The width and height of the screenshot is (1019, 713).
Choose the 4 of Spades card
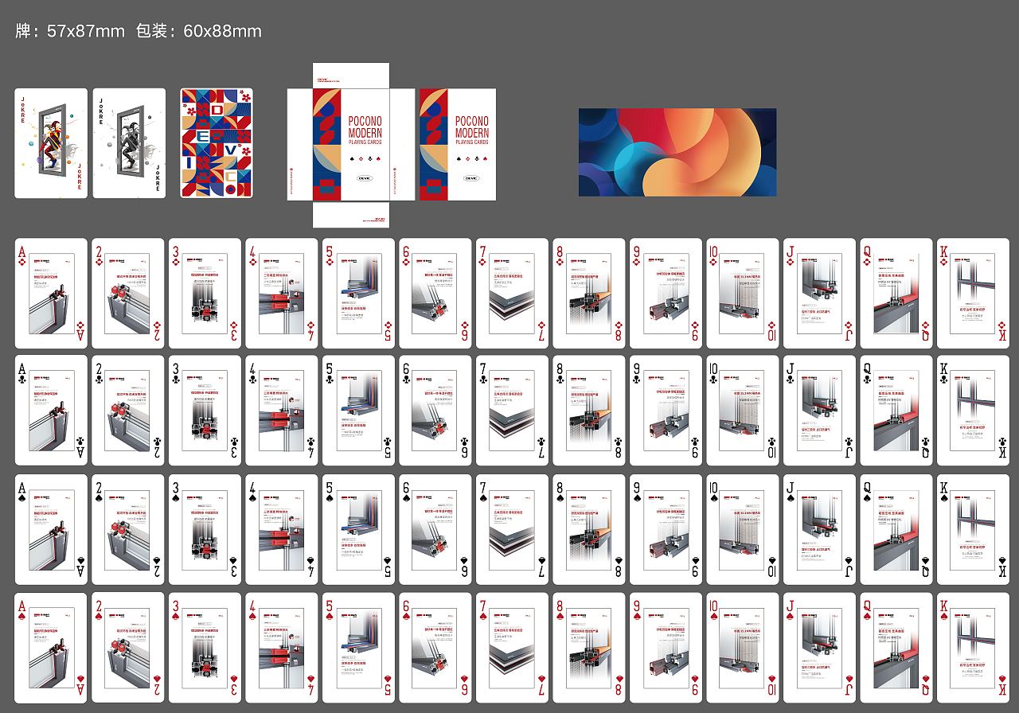pyautogui.click(x=282, y=529)
